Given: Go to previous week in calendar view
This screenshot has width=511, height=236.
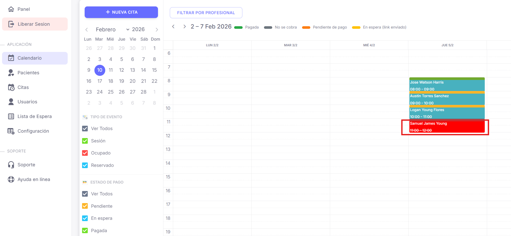Looking at the screenshot, I should pyautogui.click(x=173, y=27).
